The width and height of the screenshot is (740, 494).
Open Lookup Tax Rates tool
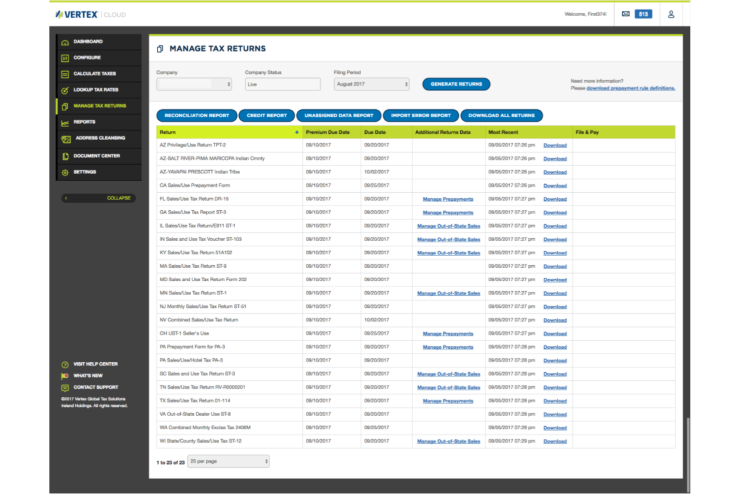click(64, 90)
